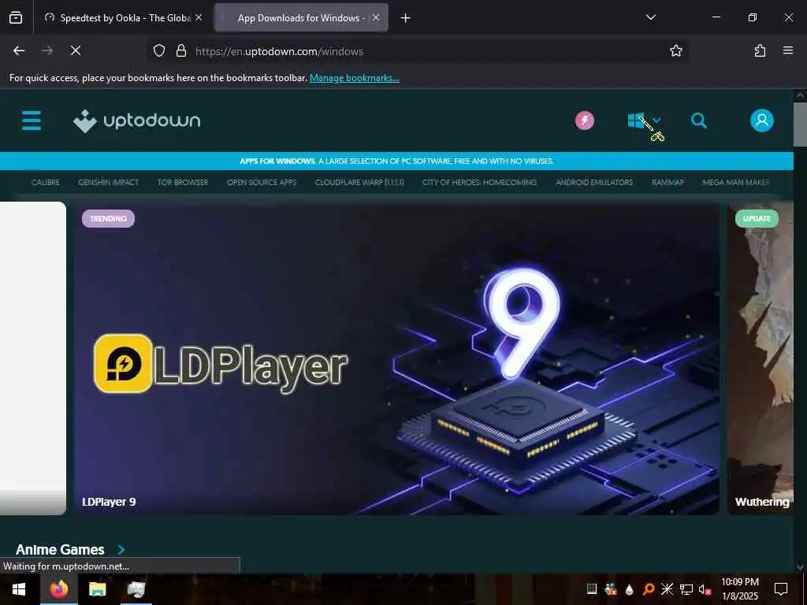Open the Genshin Impact link
Screen dimensions: 807x605
pyautogui.click(x=108, y=182)
